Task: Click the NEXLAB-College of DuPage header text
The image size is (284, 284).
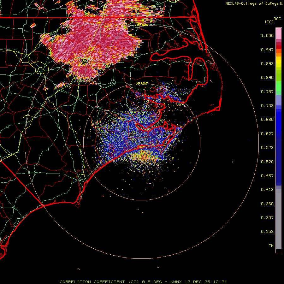Action: [252, 3]
